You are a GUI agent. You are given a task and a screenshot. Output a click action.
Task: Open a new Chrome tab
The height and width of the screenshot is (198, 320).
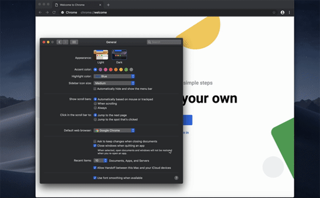pos(108,5)
